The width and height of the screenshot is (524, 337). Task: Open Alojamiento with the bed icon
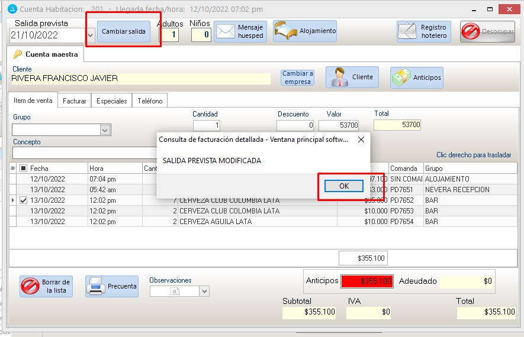point(285,31)
